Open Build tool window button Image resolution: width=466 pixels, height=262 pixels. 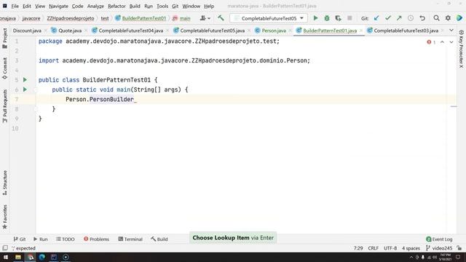(x=159, y=239)
